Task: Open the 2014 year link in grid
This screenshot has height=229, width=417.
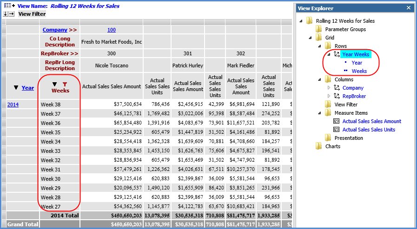Action: tap(13, 105)
